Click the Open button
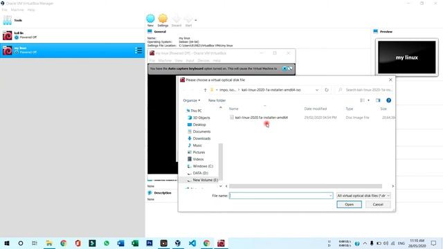 tap(349, 205)
